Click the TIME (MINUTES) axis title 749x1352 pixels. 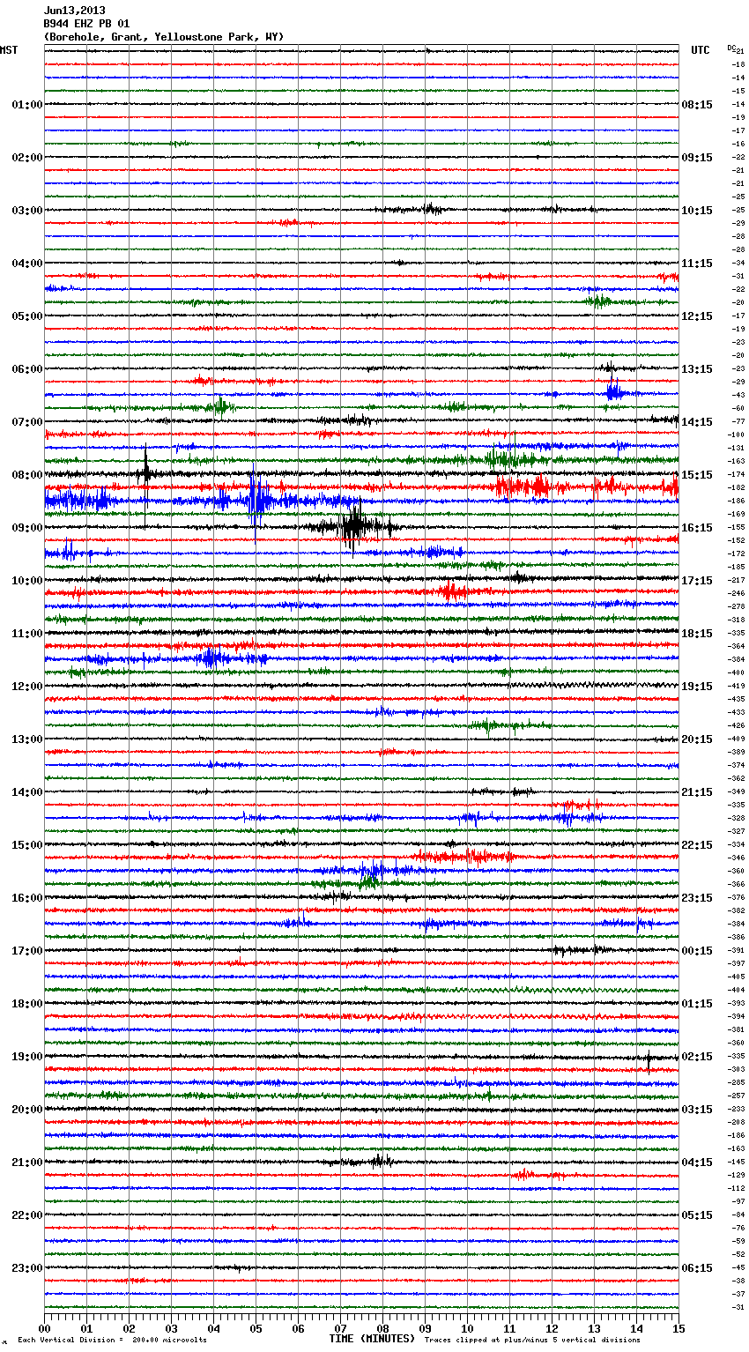372,1339
